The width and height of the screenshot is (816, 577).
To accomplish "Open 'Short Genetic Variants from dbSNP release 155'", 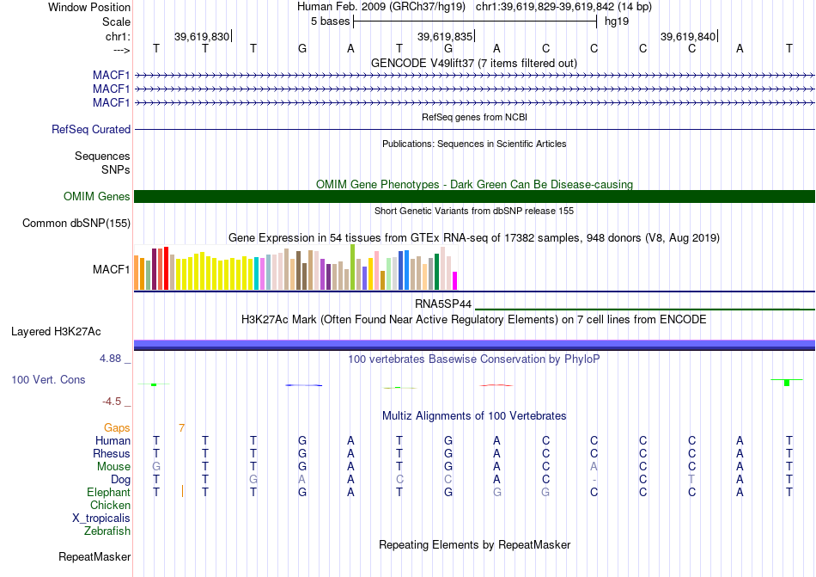I will [x=474, y=211].
